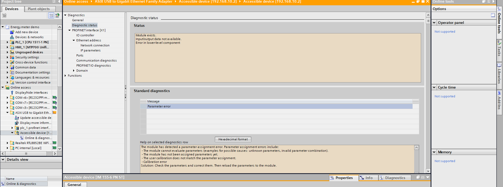Click main diagnostics view scroll down arrow

(x=428, y=171)
